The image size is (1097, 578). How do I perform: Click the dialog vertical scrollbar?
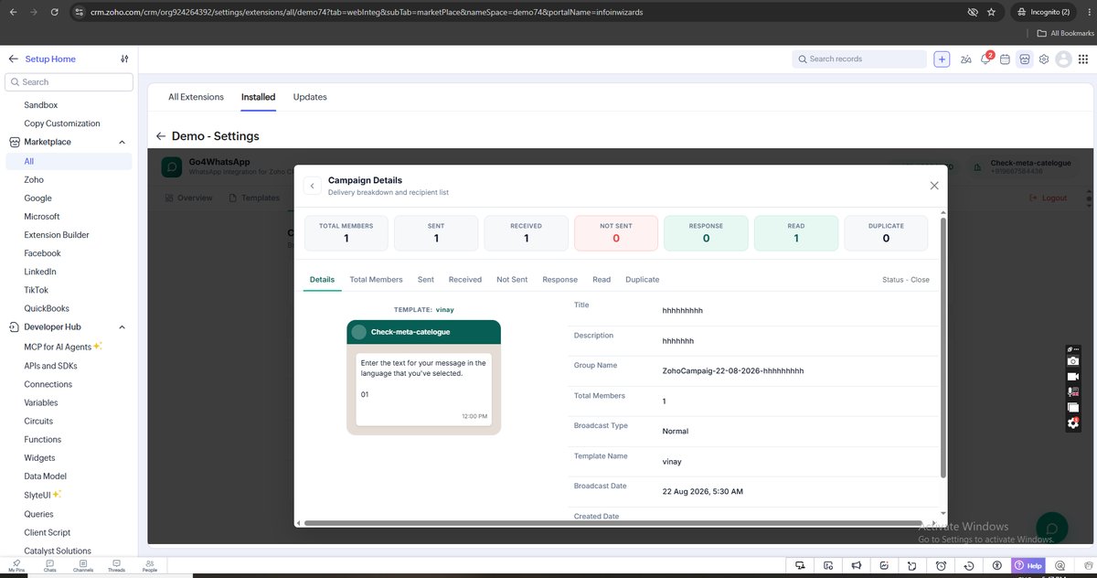943,348
